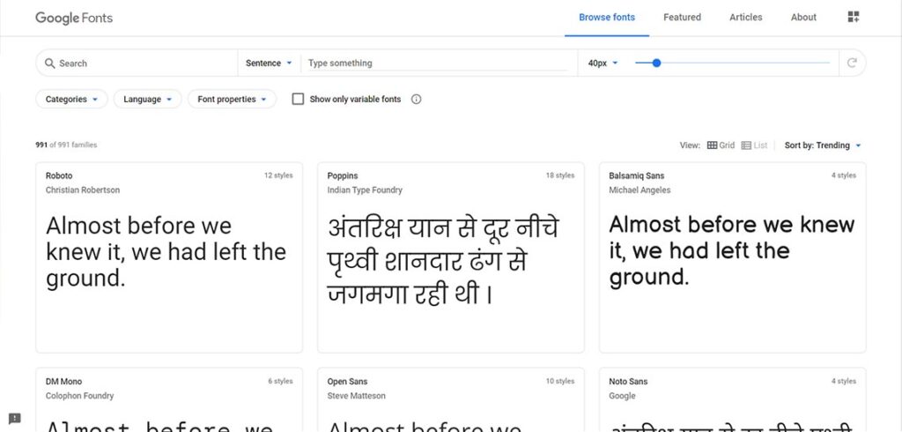Open the selected families grid icon
This screenshot has height=432, width=902.
tap(853, 18)
